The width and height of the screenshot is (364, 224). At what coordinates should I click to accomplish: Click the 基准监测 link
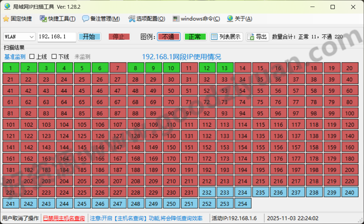15,56
